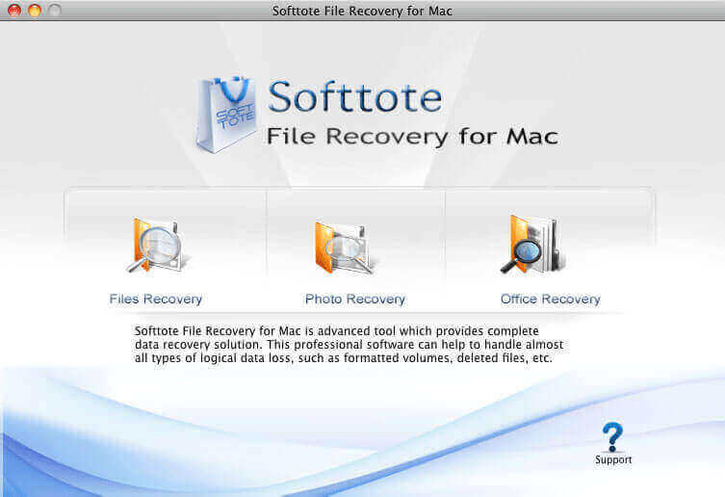Click the divider between Photo and Office Recovery
This screenshot has height=497, width=725.
[445, 234]
